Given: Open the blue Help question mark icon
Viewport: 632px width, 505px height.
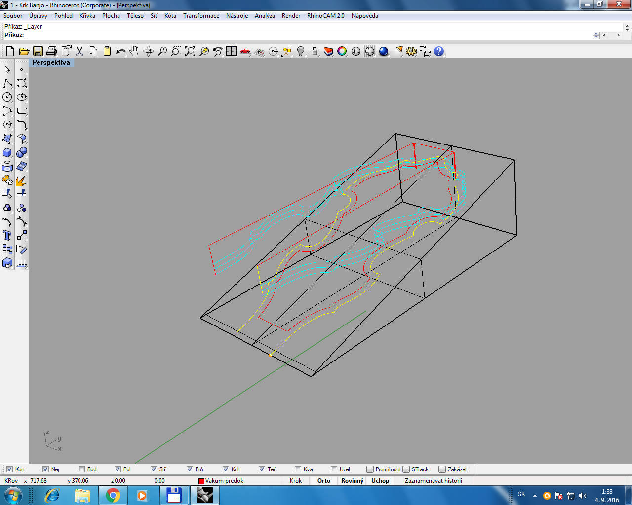Looking at the screenshot, I should [x=439, y=51].
